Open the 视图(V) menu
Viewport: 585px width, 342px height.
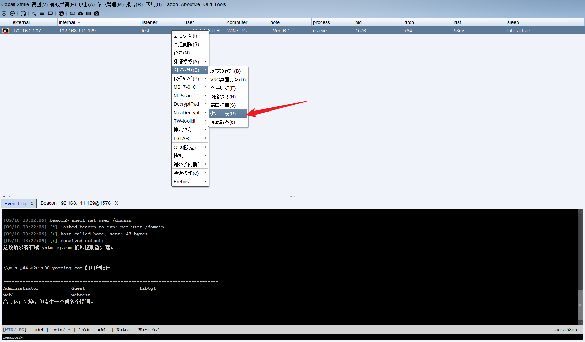pyautogui.click(x=39, y=4)
